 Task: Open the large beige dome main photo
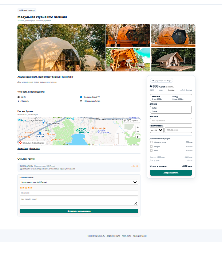(x=62, y=48)
